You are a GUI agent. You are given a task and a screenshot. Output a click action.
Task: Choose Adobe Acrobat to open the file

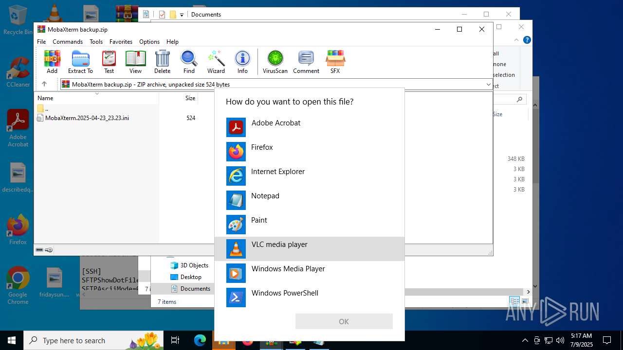310,127
